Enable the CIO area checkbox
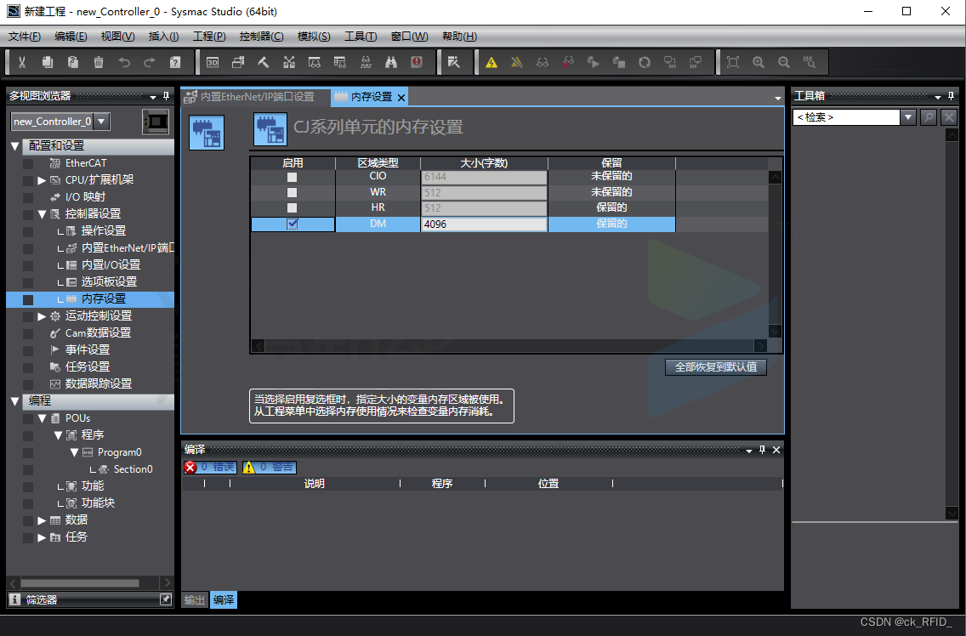 (x=292, y=177)
